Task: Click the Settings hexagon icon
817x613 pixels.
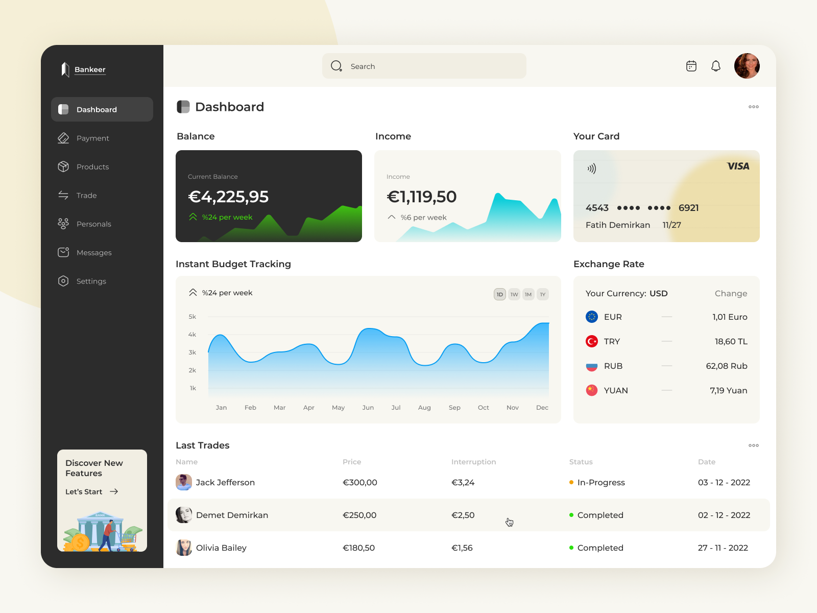Action: coord(63,281)
